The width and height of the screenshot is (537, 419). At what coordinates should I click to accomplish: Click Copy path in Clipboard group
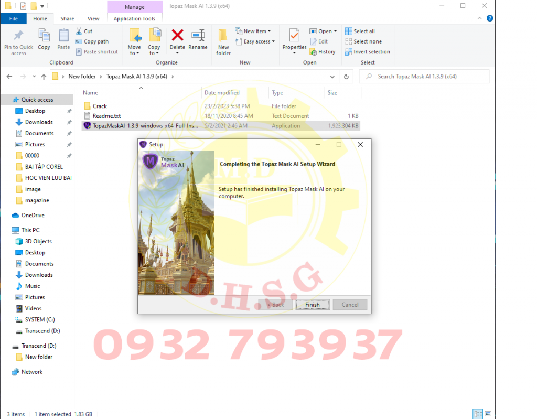[92, 41]
